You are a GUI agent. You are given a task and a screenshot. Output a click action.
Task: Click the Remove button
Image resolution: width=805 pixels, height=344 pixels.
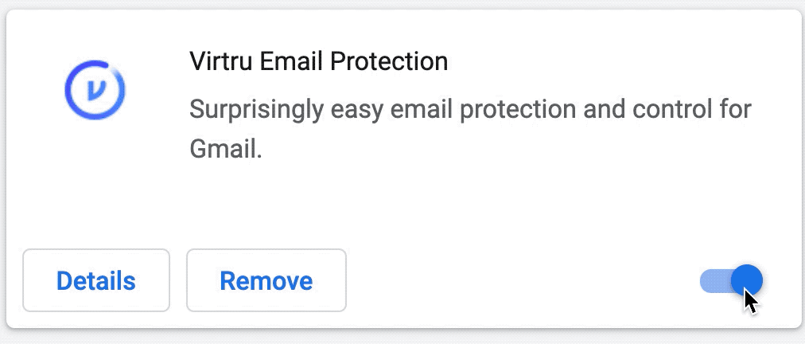pyautogui.click(x=266, y=280)
